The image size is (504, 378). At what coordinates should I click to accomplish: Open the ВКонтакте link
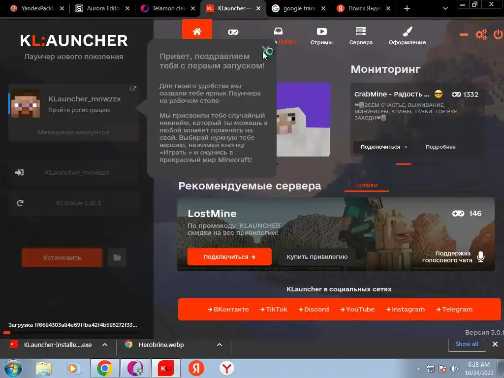coord(228,309)
